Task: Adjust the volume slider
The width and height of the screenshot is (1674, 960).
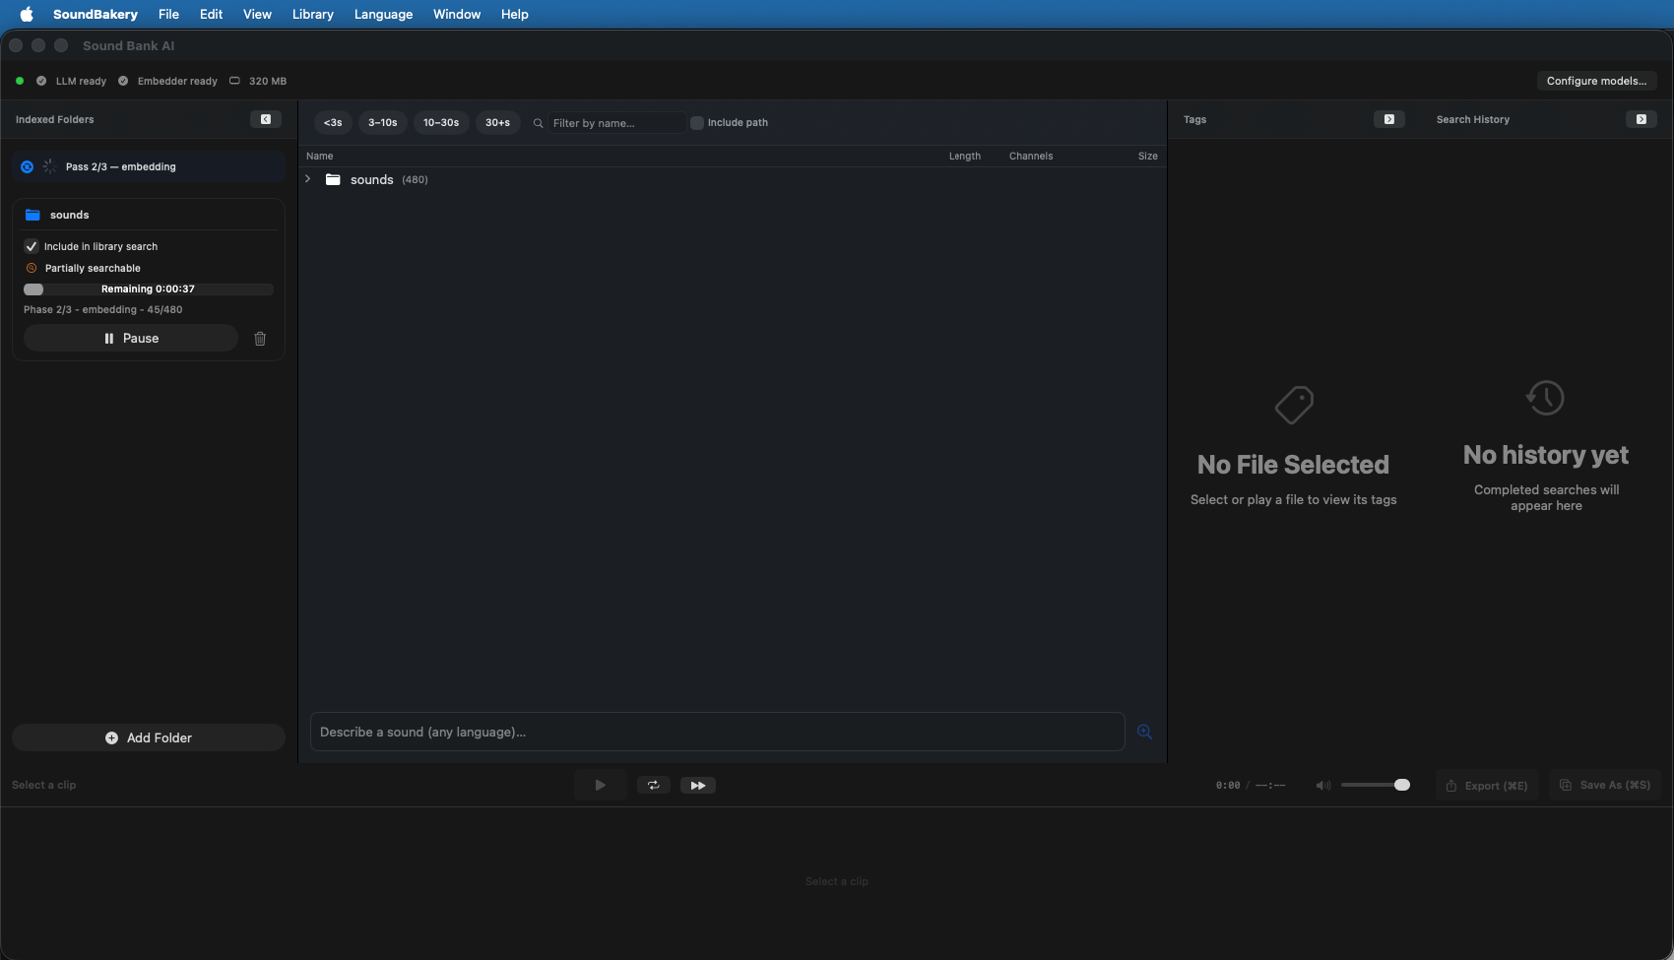Action: (1375, 785)
